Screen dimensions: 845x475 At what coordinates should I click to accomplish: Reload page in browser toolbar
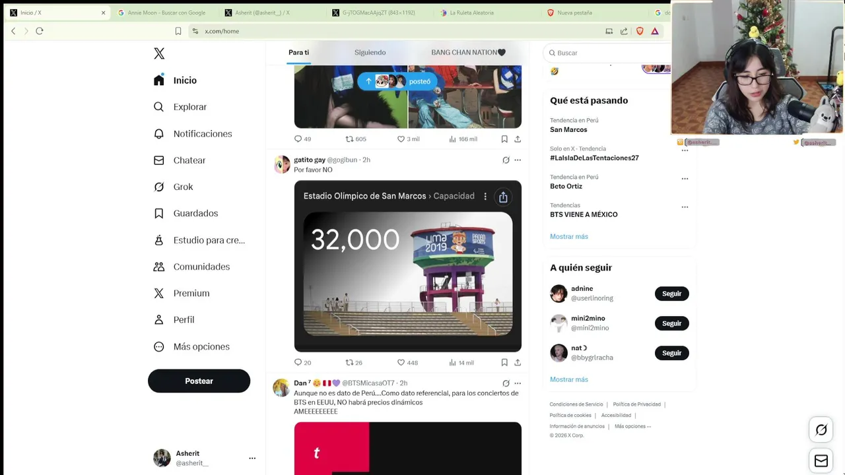[40, 31]
